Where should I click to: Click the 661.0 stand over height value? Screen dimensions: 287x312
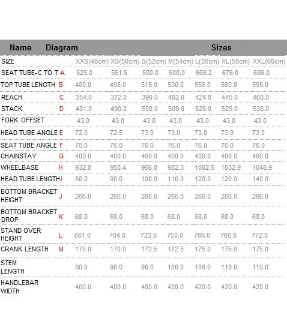82,235
